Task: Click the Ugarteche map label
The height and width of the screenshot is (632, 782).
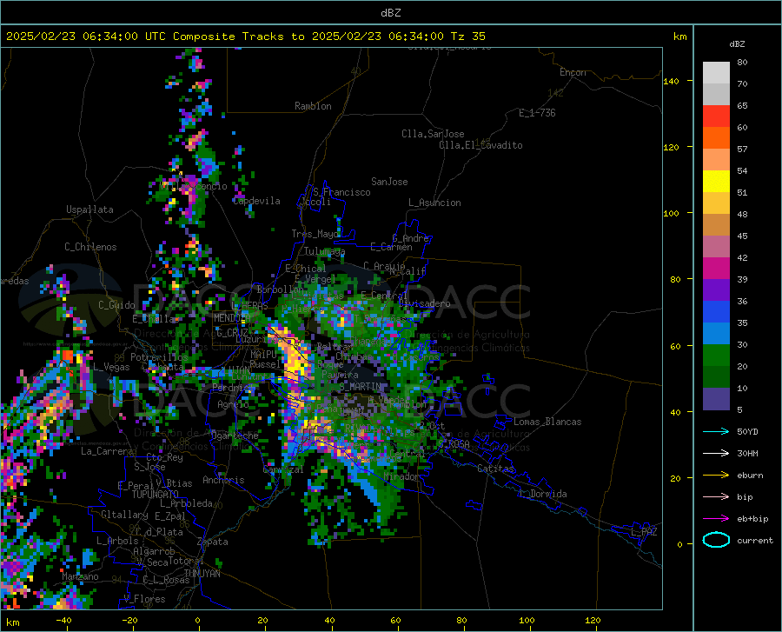Action: 235,436
